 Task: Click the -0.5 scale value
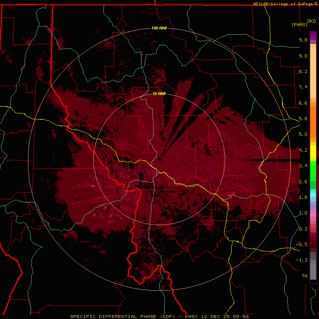(302, 245)
